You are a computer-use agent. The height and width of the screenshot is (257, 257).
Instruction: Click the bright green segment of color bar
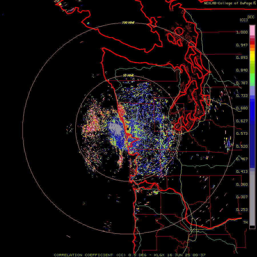point(252,78)
